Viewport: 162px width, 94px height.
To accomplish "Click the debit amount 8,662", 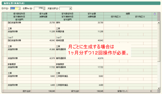I will click(43, 76).
